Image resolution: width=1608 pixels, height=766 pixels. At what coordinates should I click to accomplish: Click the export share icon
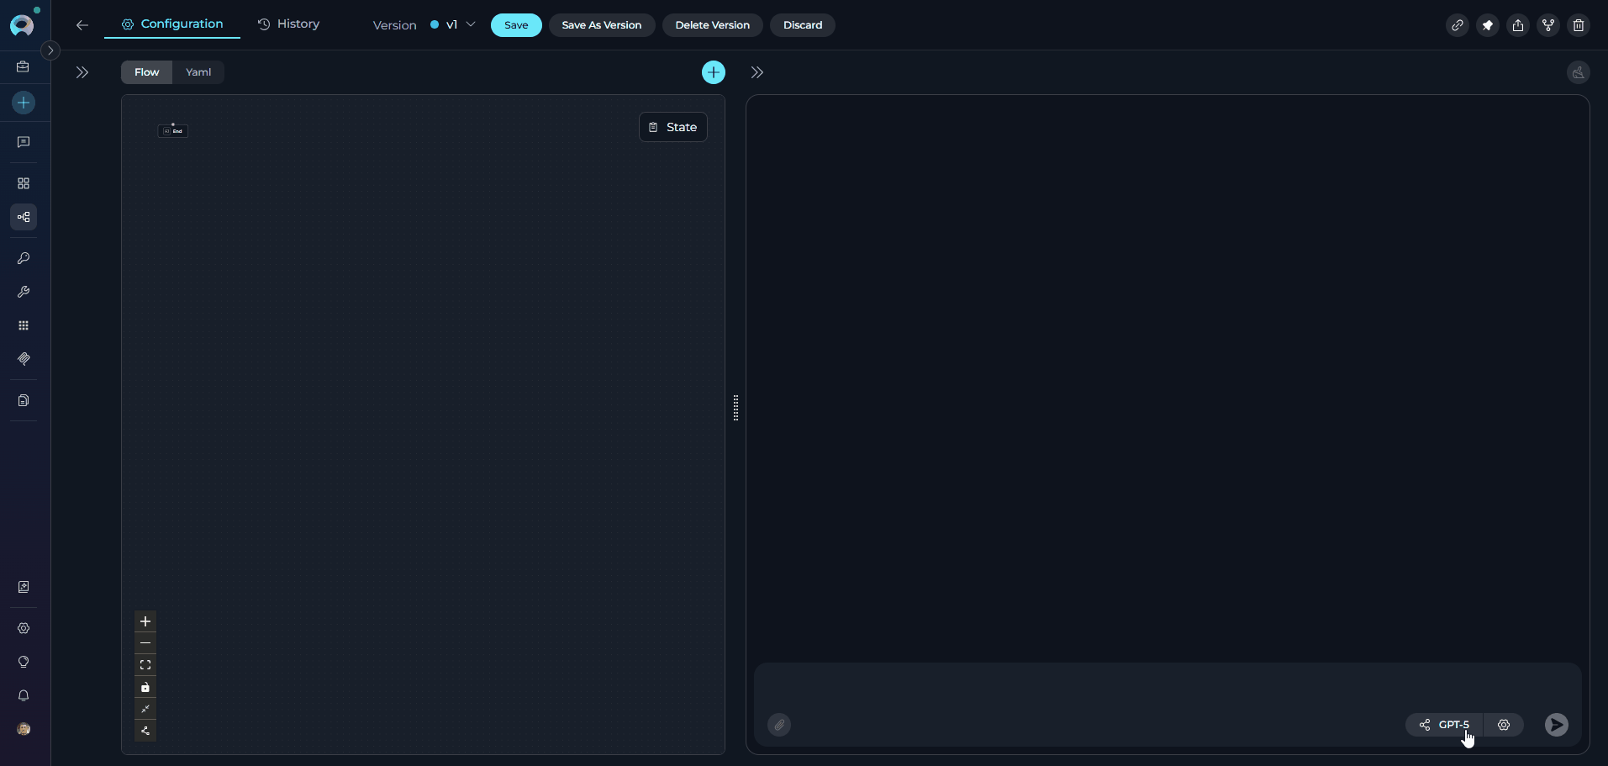(x=1517, y=25)
